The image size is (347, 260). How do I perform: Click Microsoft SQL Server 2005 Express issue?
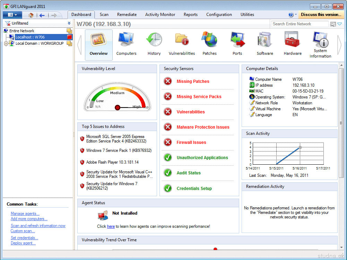tap(116, 139)
